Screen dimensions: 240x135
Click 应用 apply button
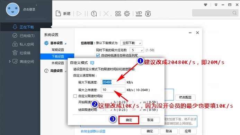(188, 131)
